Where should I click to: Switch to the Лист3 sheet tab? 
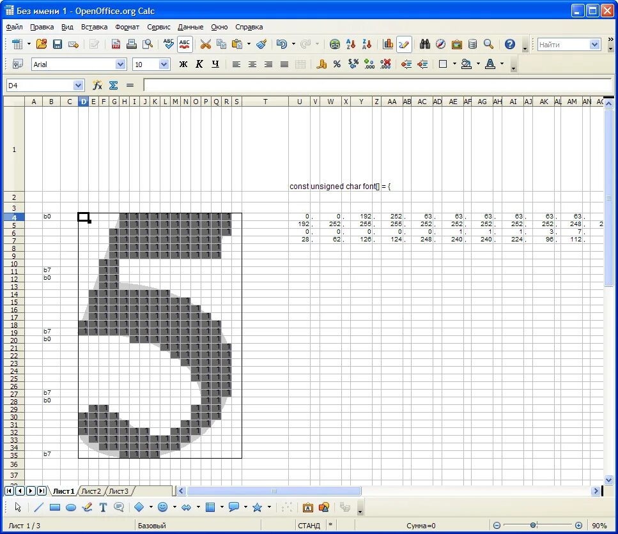coord(119,491)
